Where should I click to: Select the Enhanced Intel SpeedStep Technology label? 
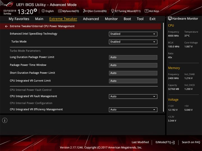tap(33, 34)
